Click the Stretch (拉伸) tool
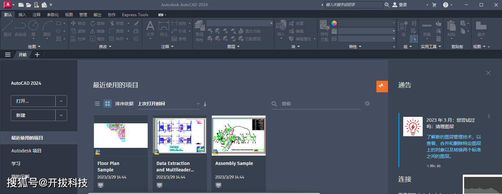This screenshot has height=194, width=502. [78, 39]
